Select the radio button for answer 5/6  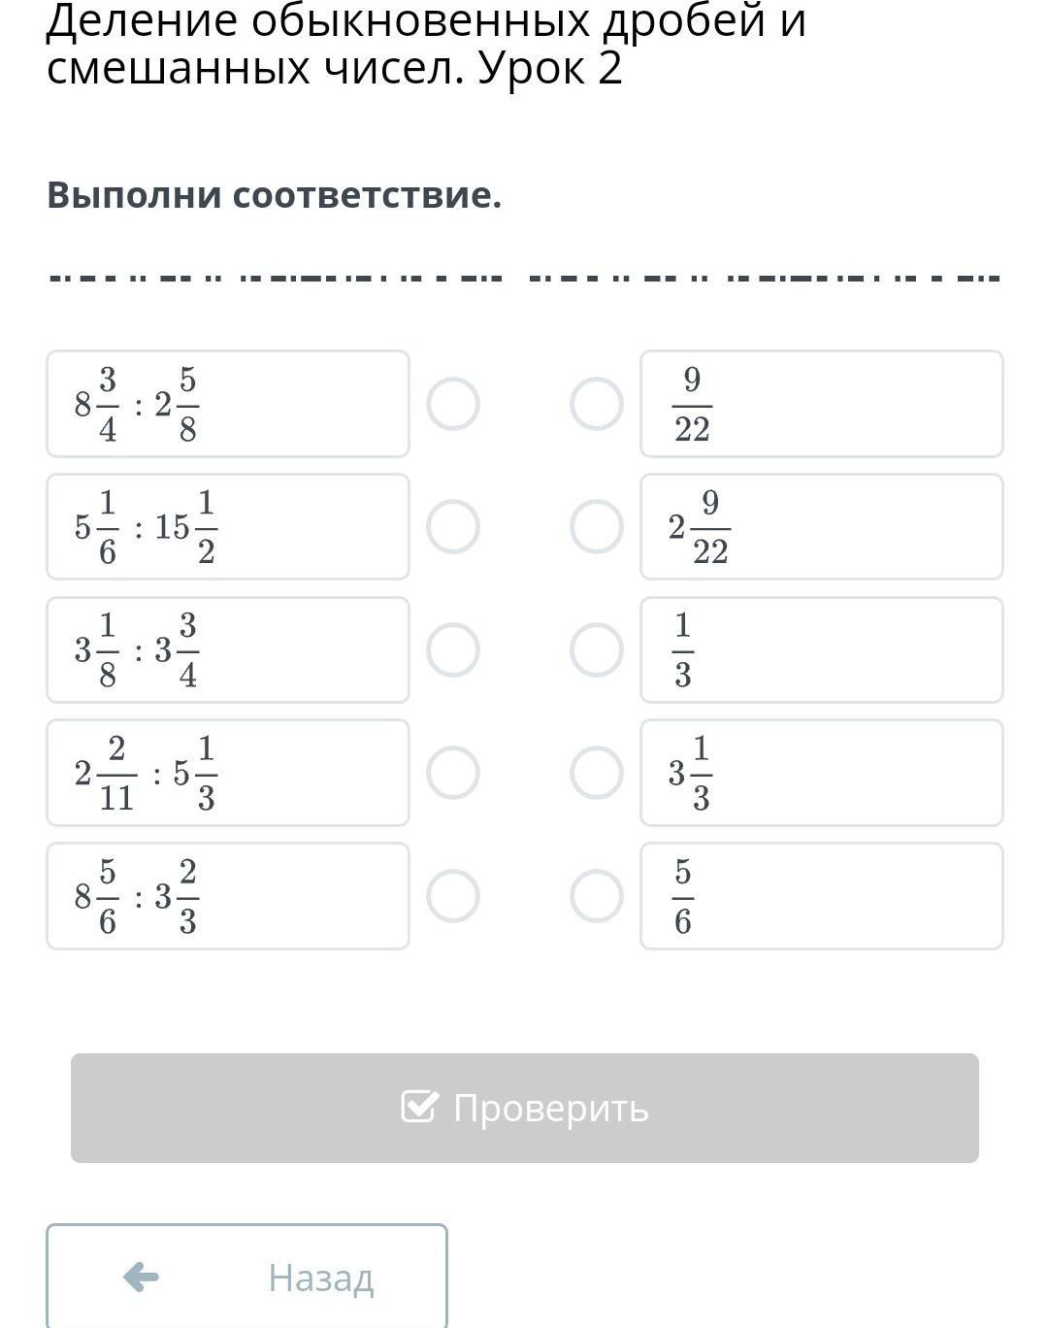(597, 896)
